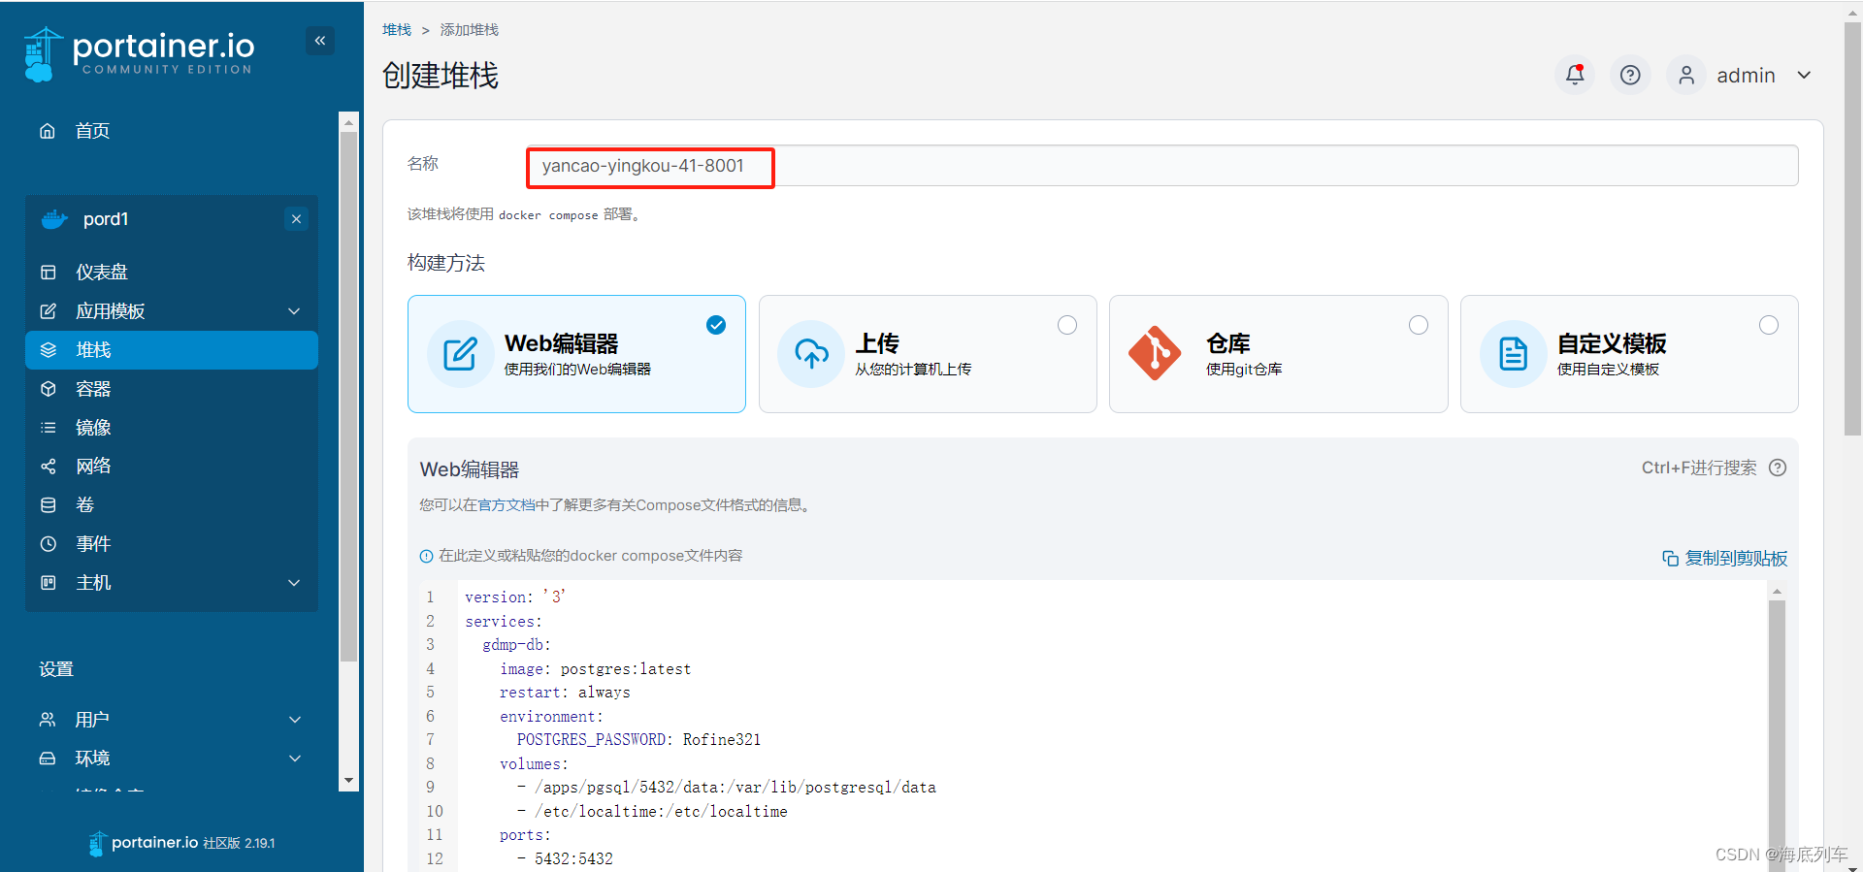Screen dimensions: 1863x872
Task: Click the clock icon beside 事件
Action: point(48,544)
